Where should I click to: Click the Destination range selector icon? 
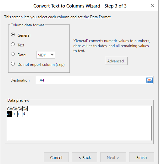(150, 80)
